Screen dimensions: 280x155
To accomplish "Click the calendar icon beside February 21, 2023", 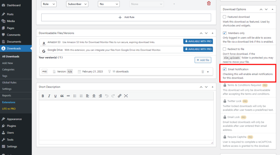I will tap(79, 71).
